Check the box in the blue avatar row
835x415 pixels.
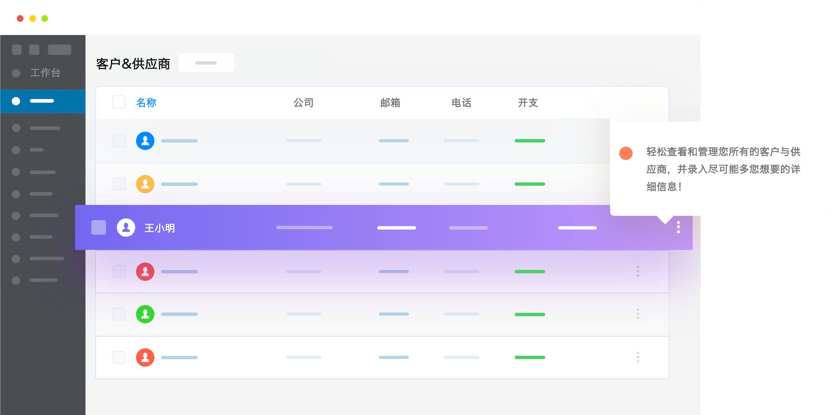[119, 141]
